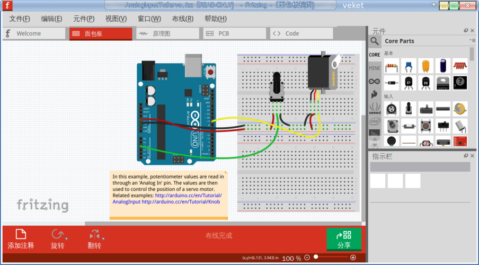The width and height of the screenshot is (479, 265).
Task: Select the FET power transistor part
Action: click(x=443, y=83)
